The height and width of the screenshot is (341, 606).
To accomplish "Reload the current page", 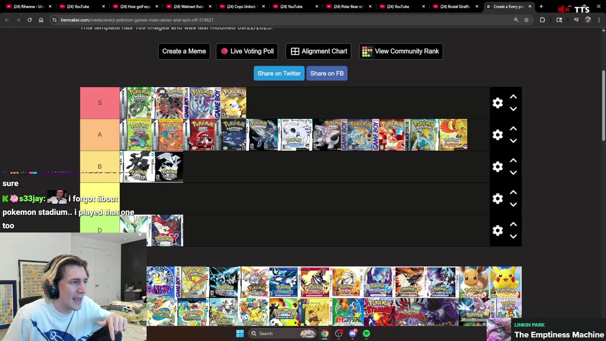I will pyautogui.click(x=29, y=20).
